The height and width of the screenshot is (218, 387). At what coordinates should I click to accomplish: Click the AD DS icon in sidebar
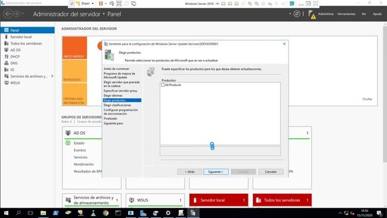tap(7, 50)
